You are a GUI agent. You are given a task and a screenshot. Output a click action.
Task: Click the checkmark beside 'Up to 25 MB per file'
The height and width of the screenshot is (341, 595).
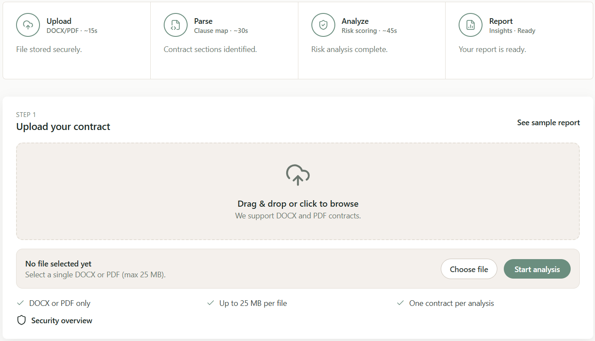pyautogui.click(x=211, y=303)
